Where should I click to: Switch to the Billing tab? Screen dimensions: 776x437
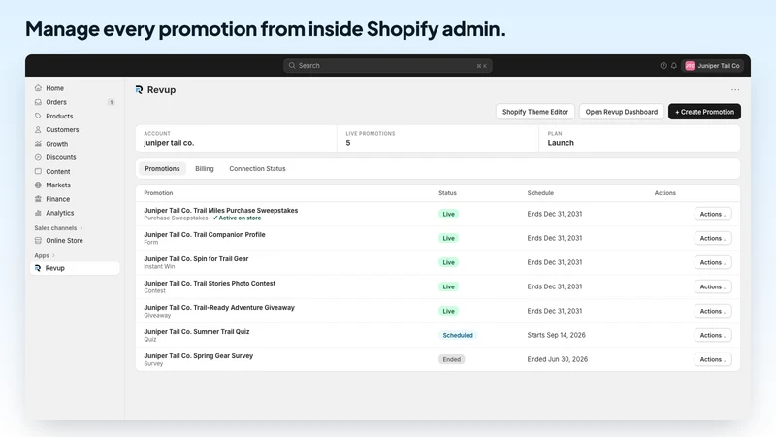pyautogui.click(x=205, y=168)
